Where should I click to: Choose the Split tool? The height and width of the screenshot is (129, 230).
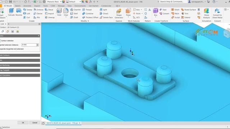103,10
